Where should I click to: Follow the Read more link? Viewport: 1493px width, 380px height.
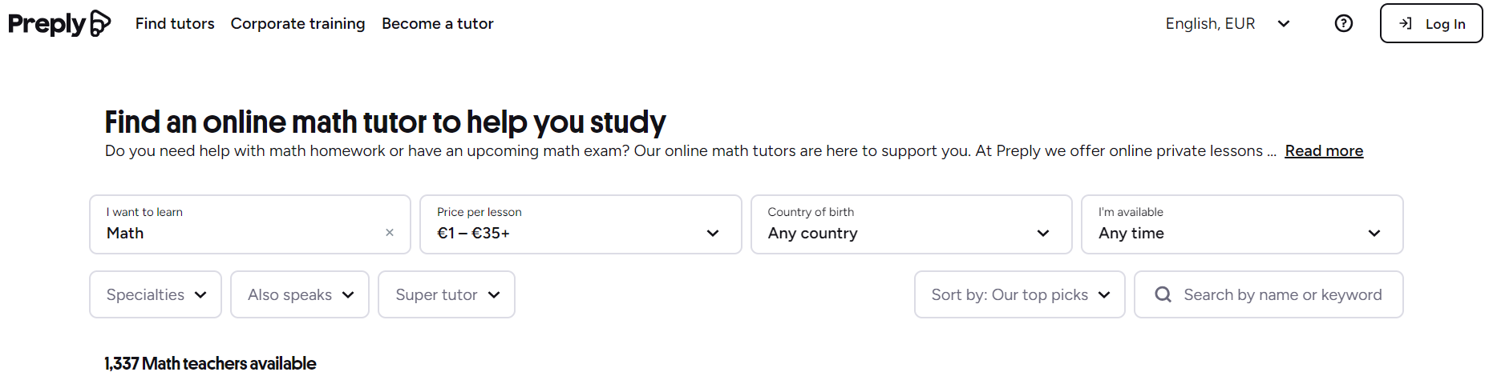(1324, 150)
